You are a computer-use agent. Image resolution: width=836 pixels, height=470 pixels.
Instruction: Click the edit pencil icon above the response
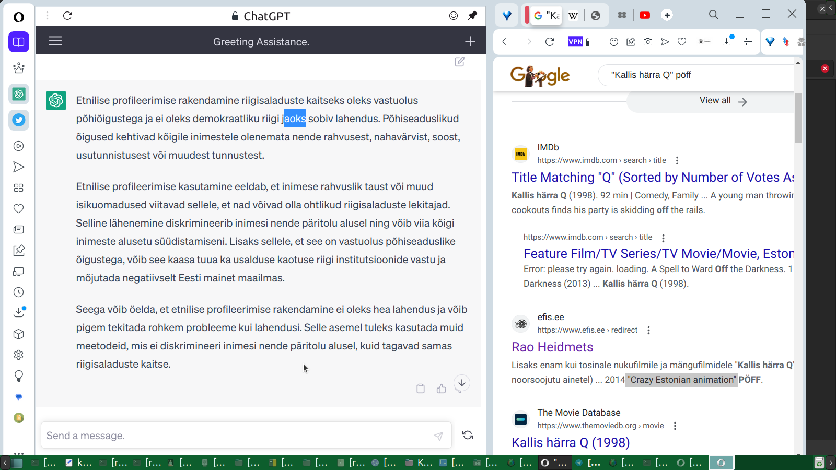coord(460,62)
